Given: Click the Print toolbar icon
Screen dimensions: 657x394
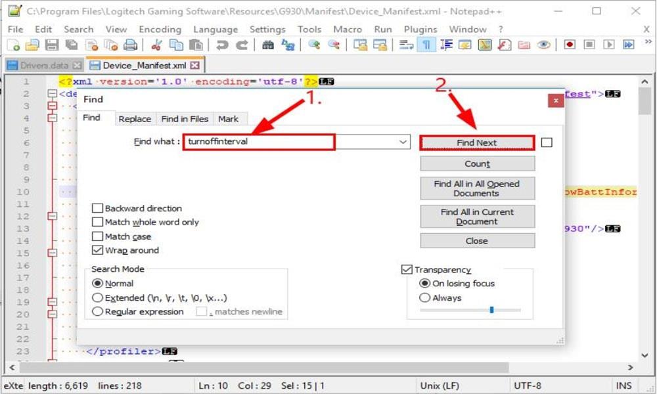Looking at the screenshot, I should tap(131, 45).
